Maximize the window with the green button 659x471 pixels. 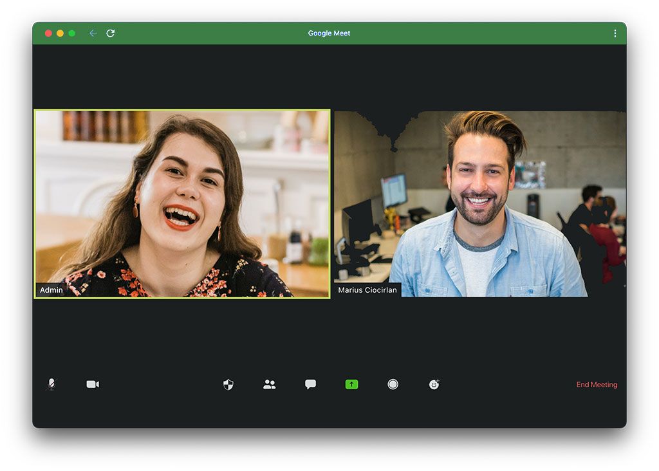(71, 33)
